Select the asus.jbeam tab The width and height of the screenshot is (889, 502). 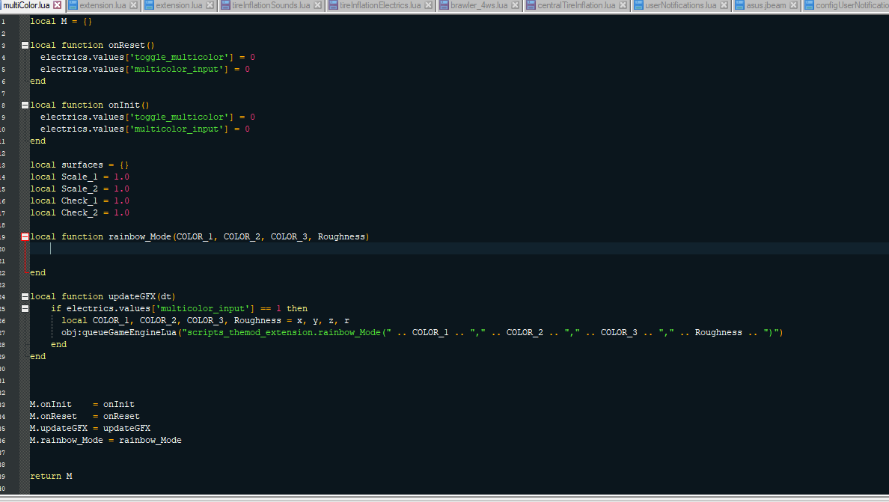[766, 5]
